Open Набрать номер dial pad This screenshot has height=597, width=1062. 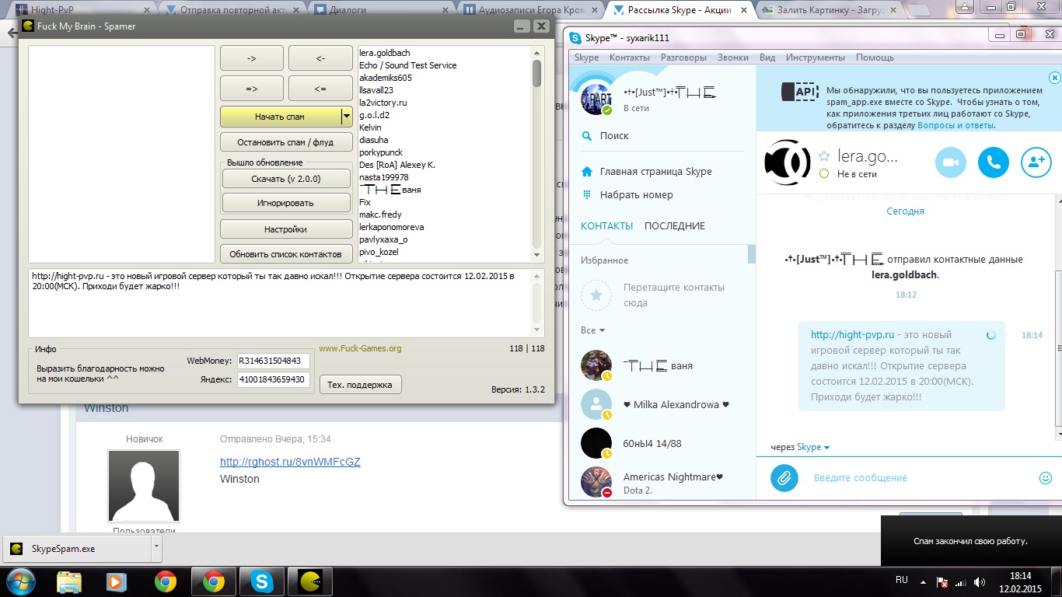pos(636,195)
